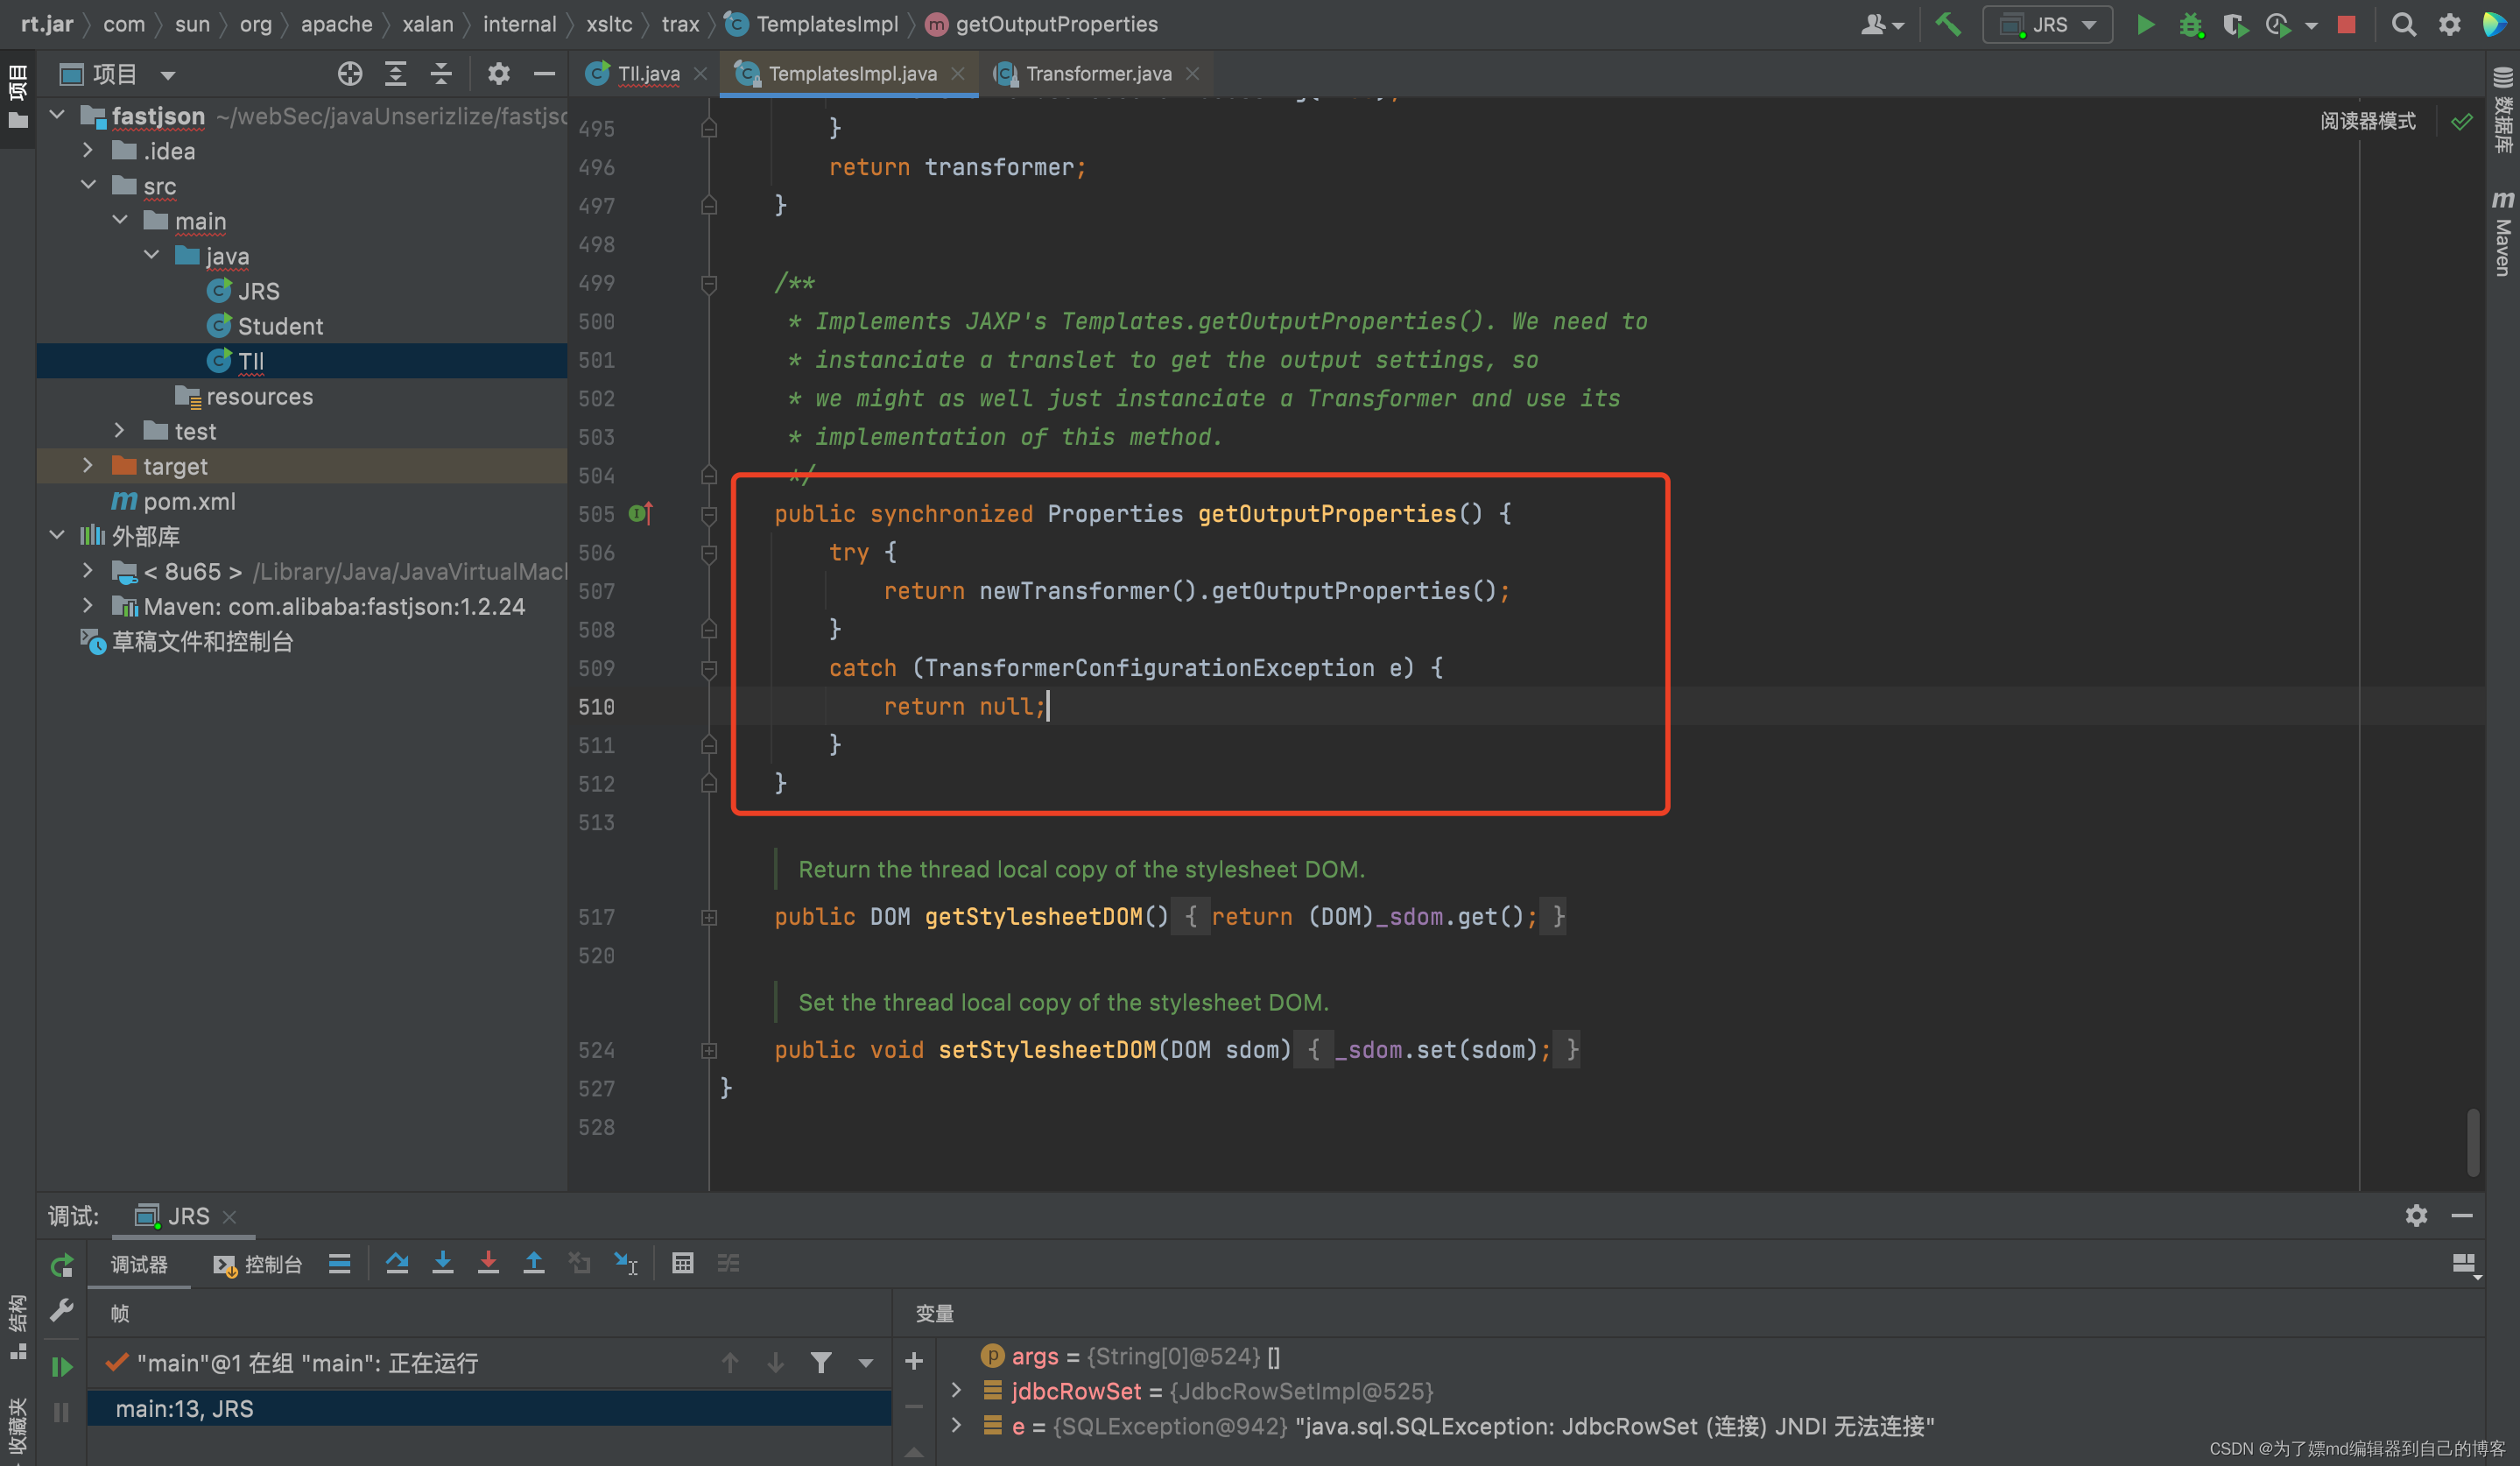
Task: Click the Build project hammer icon
Action: point(1948,24)
